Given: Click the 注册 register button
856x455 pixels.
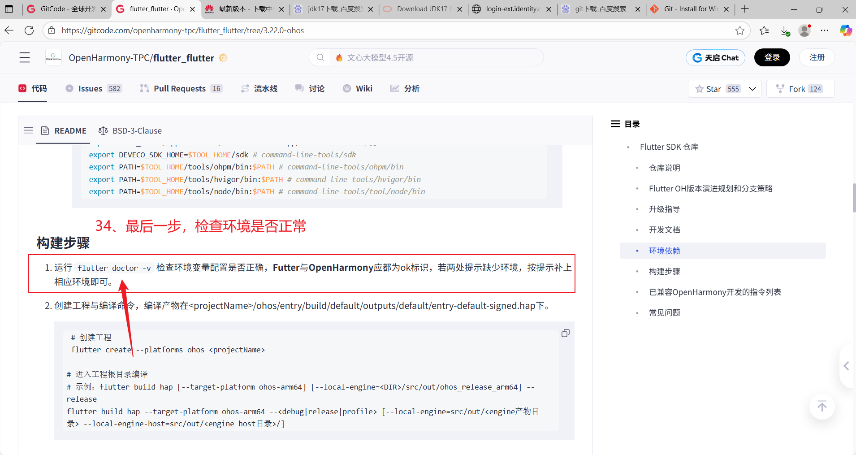Looking at the screenshot, I should pos(817,57).
